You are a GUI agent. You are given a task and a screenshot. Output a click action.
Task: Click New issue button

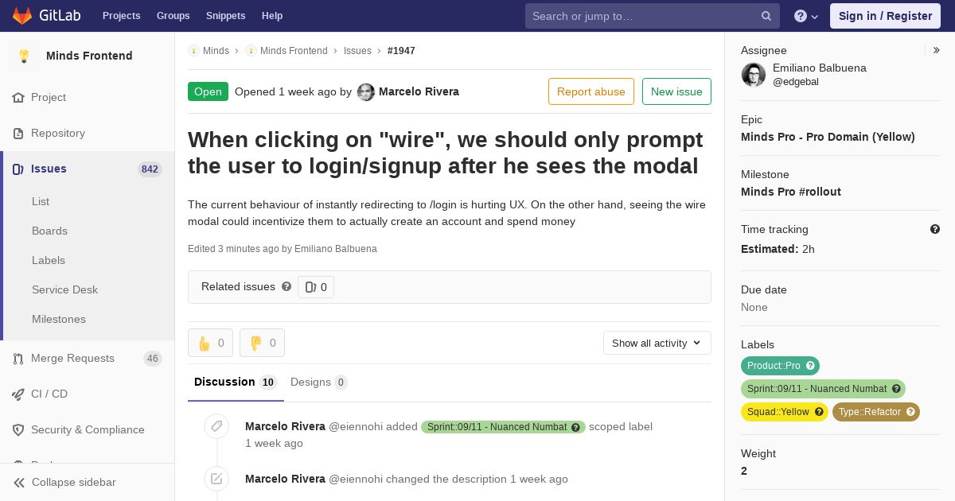(x=676, y=91)
